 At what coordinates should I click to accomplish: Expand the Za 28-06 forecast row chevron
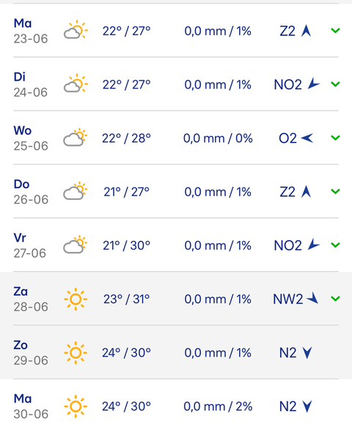click(335, 299)
